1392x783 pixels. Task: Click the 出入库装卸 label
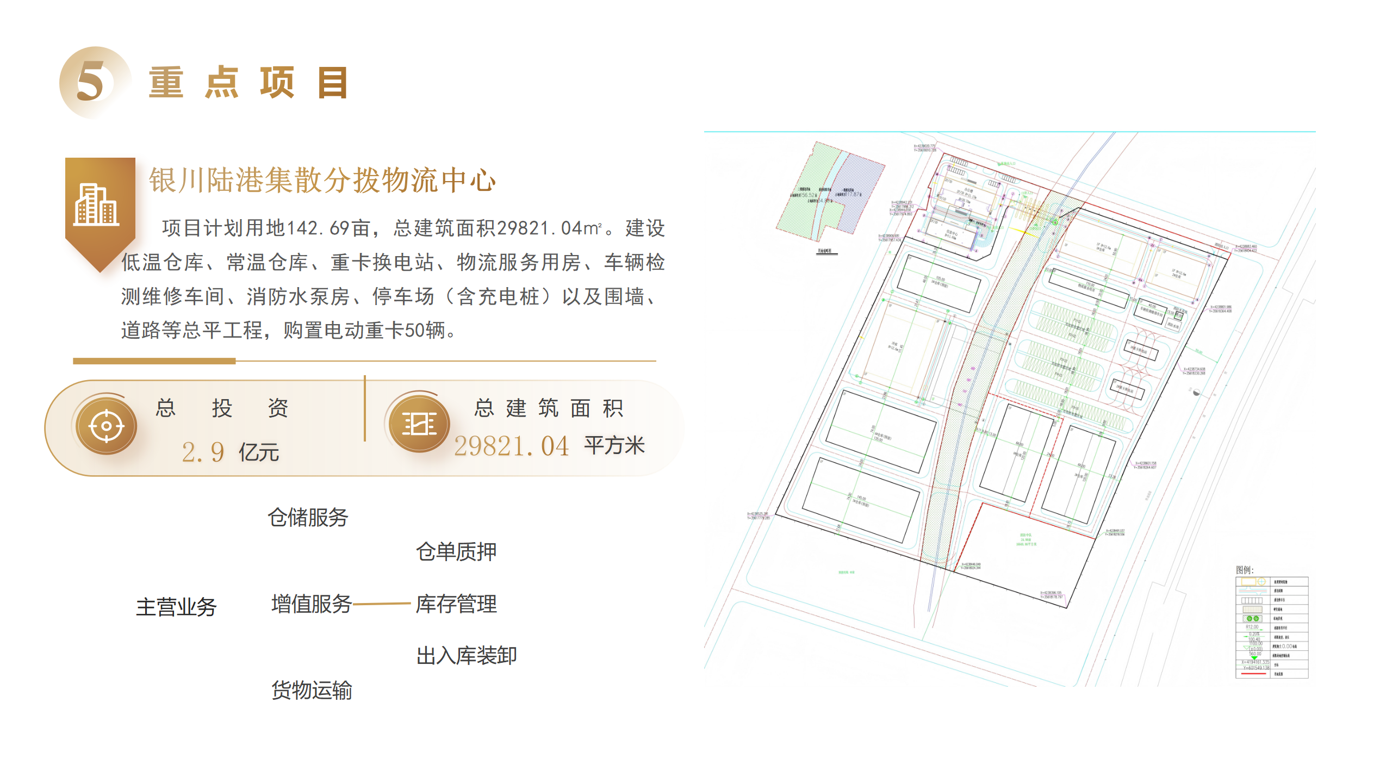pyautogui.click(x=466, y=655)
